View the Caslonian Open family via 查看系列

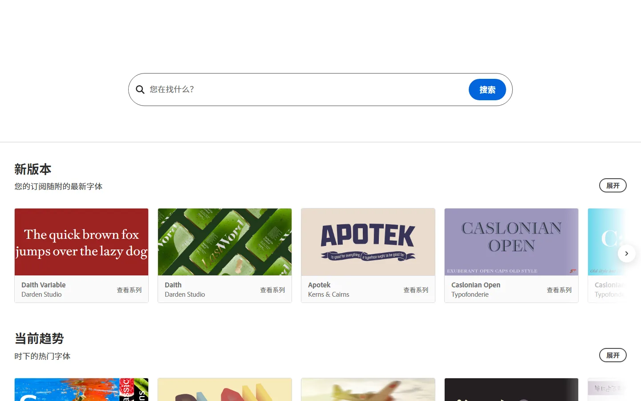(559, 290)
